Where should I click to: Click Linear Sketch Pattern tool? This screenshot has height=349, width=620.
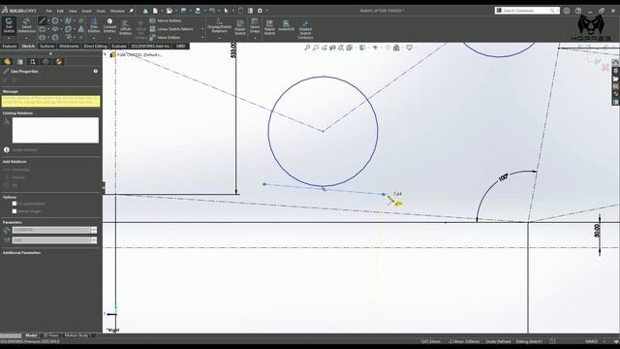point(171,29)
